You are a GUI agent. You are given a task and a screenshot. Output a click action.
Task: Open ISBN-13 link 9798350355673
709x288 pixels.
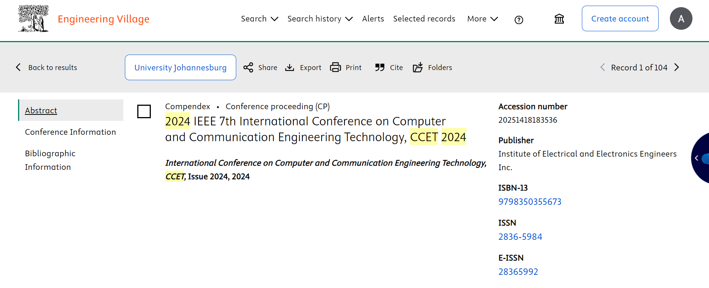530,202
